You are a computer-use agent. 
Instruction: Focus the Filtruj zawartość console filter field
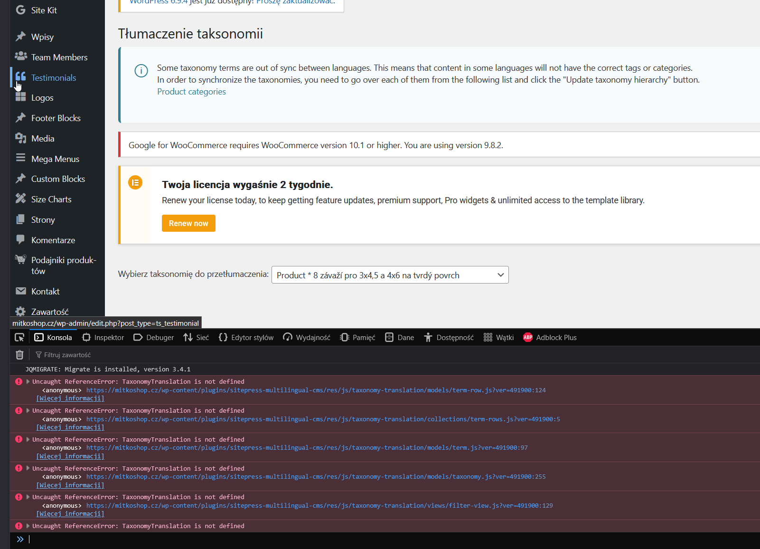67,355
